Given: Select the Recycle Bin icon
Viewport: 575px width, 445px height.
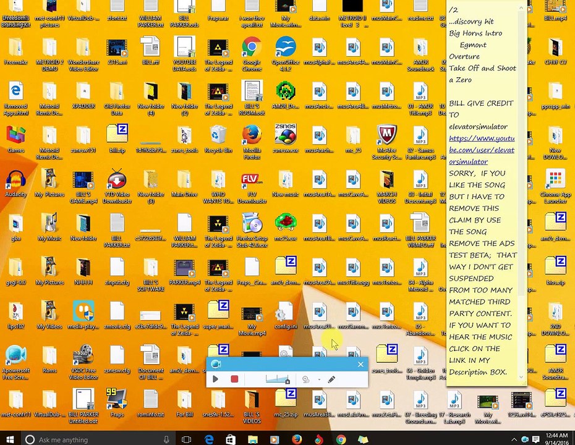Looking at the screenshot, I should [218, 138].
